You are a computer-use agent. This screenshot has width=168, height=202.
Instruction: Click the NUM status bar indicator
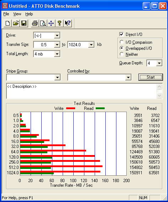[143, 198]
